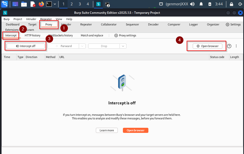Open the Logger tab
The height and width of the screenshot is (154, 244).
[x=194, y=24]
